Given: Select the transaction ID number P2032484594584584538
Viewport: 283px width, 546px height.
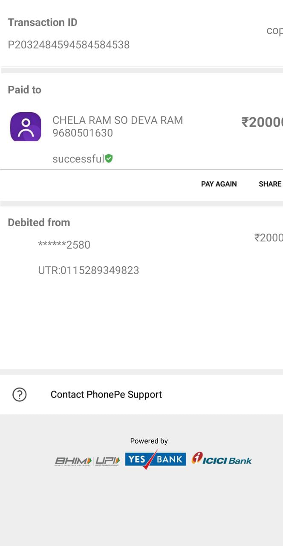Looking at the screenshot, I should click(x=69, y=45).
